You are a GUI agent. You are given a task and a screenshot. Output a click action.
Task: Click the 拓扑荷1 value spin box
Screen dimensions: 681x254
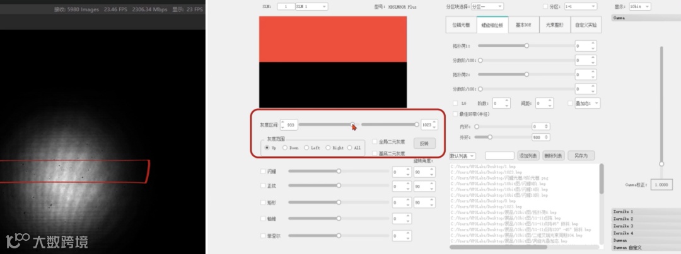pos(585,46)
